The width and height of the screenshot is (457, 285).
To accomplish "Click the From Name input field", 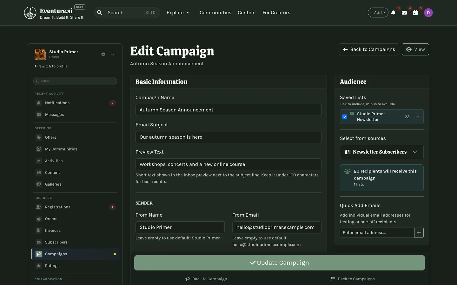I will [180, 227].
